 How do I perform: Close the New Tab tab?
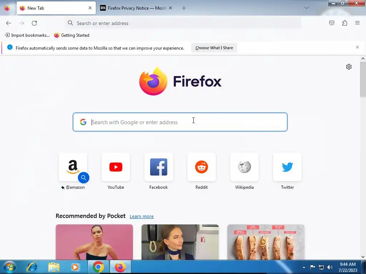[x=90, y=8]
